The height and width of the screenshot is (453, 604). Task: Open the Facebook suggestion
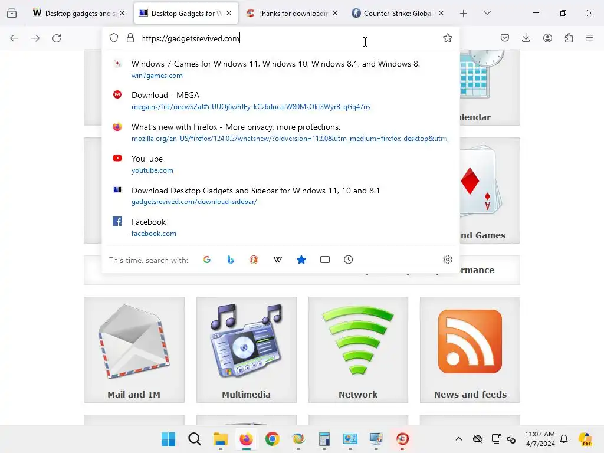280,227
